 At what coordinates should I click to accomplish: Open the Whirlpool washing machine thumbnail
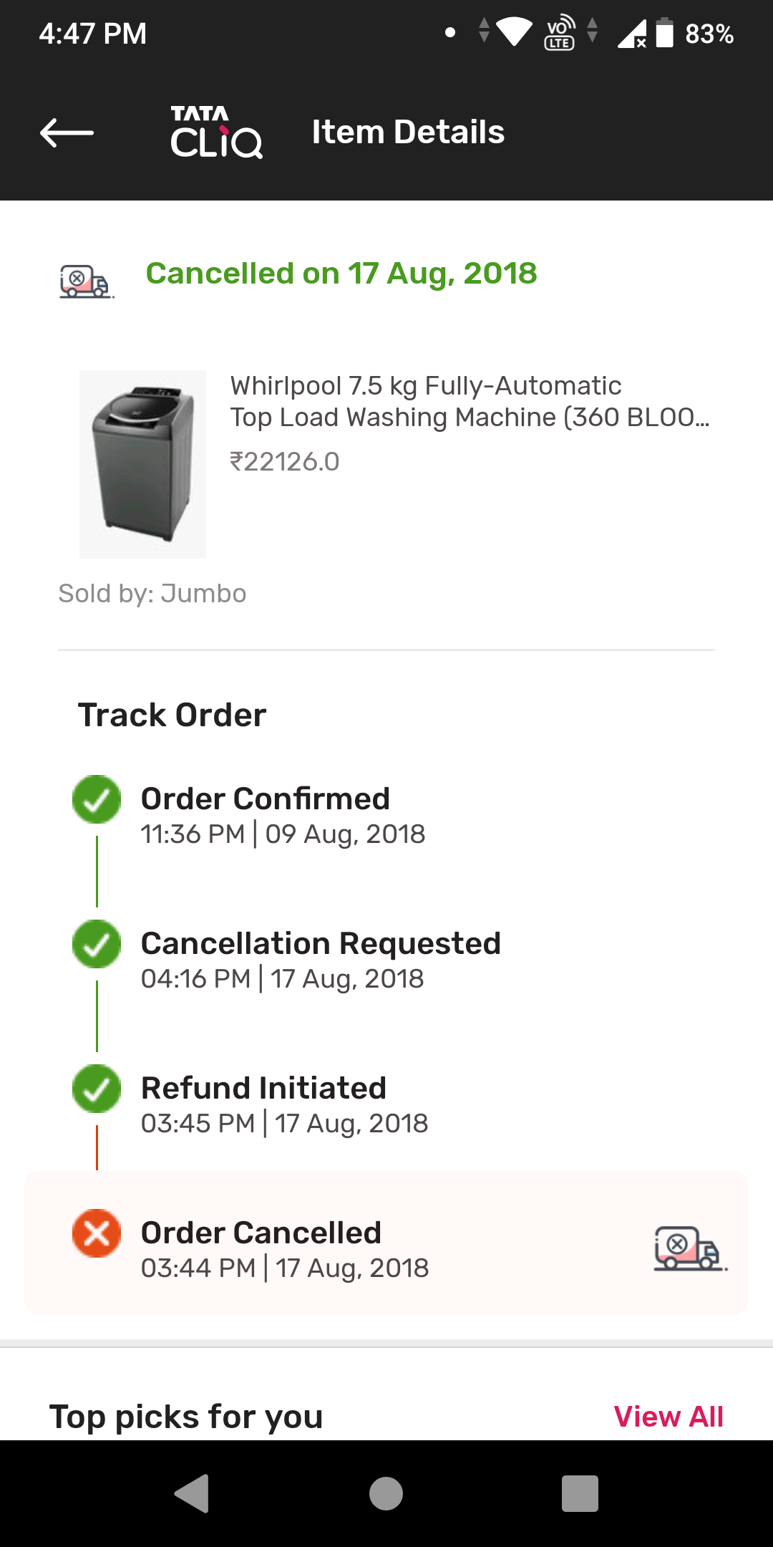[x=142, y=464]
